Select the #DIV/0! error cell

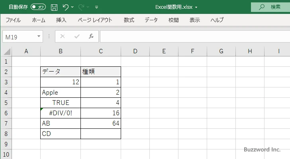tap(61, 113)
